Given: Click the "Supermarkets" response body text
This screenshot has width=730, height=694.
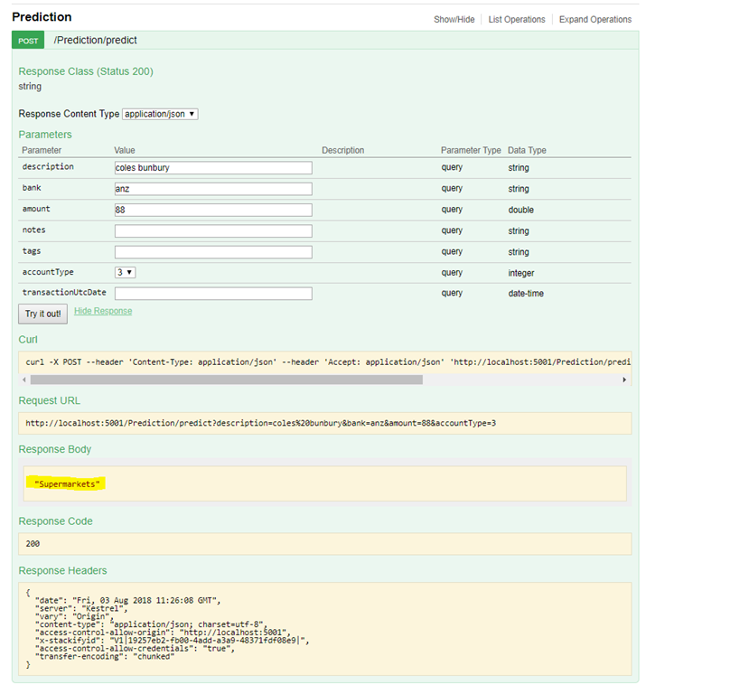Looking at the screenshot, I should click(x=67, y=484).
